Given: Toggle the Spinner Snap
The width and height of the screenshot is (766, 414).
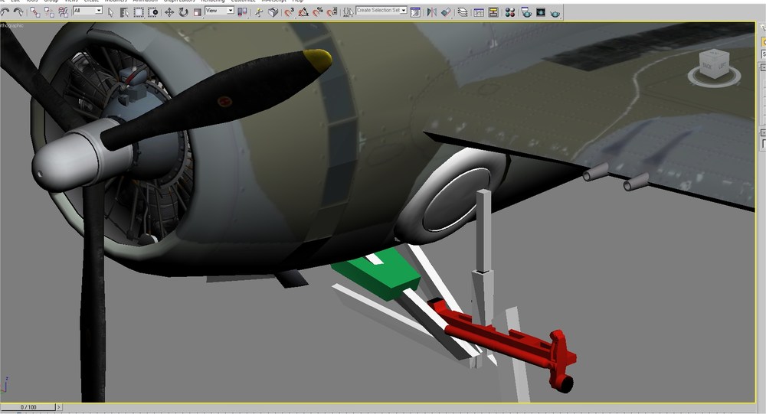Looking at the screenshot, I should pos(332,12).
